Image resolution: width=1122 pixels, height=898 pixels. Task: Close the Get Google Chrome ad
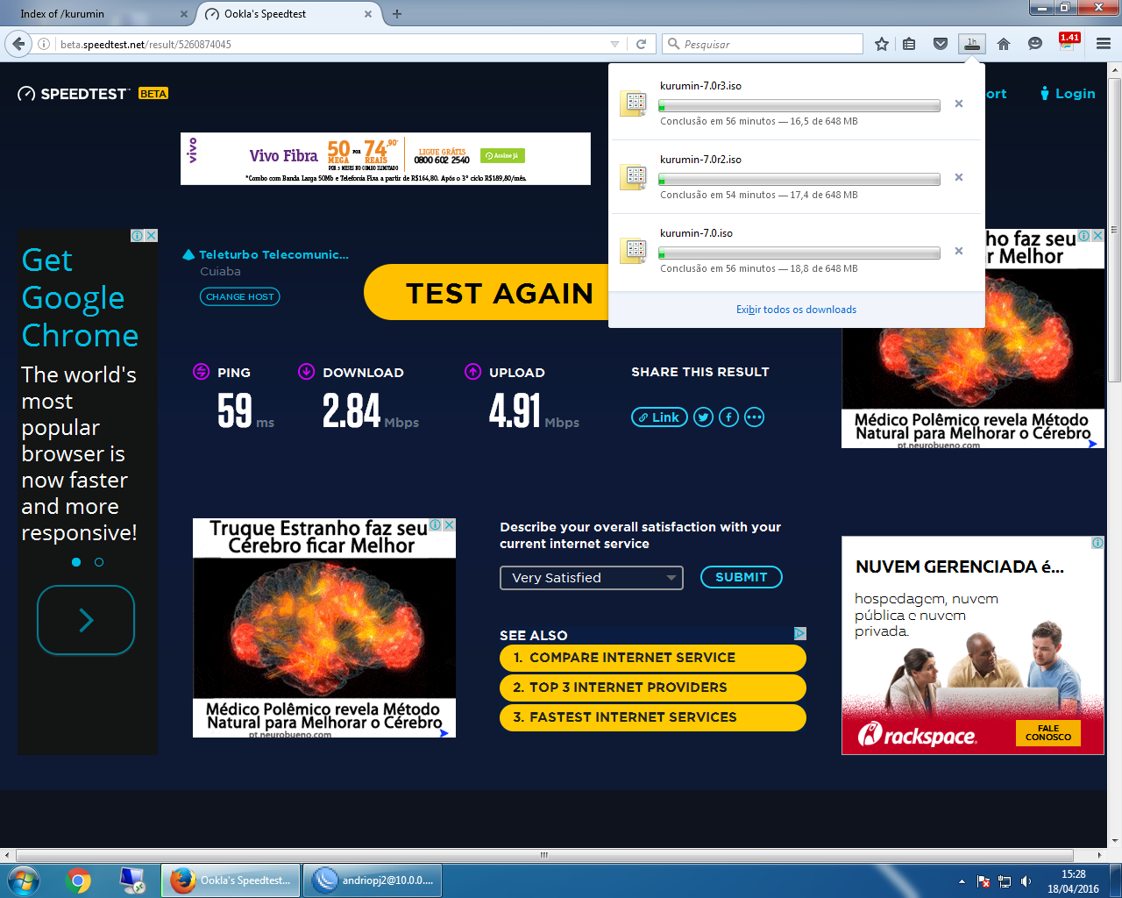coord(151,235)
